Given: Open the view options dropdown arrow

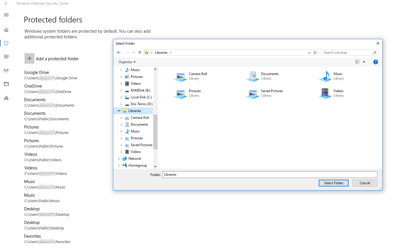Looking at the screenshot, I should point(364,62).
